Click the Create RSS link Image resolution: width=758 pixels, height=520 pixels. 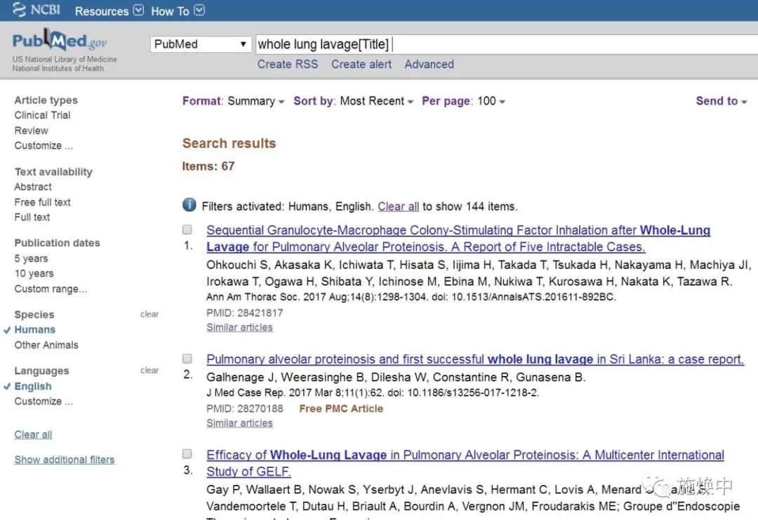pos(287,64)
